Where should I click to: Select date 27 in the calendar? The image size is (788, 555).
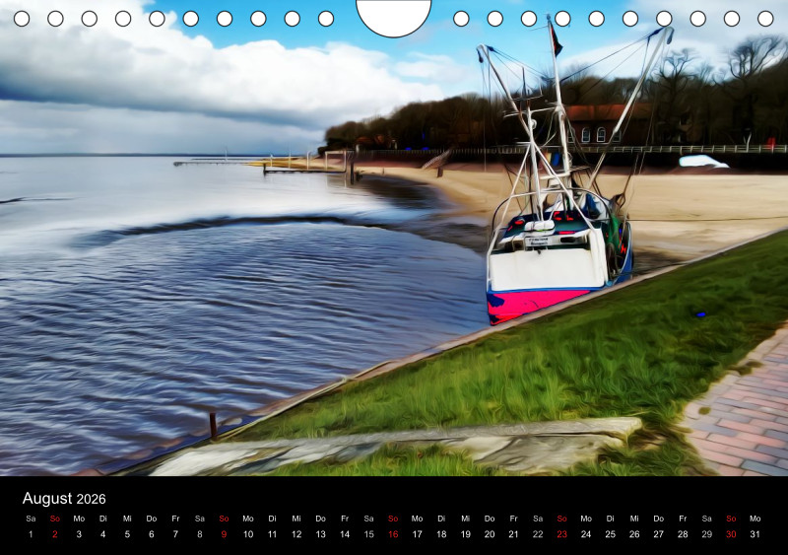[658, 534]
